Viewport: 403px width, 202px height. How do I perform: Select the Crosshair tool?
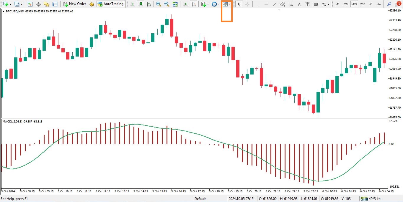[247, 4]
